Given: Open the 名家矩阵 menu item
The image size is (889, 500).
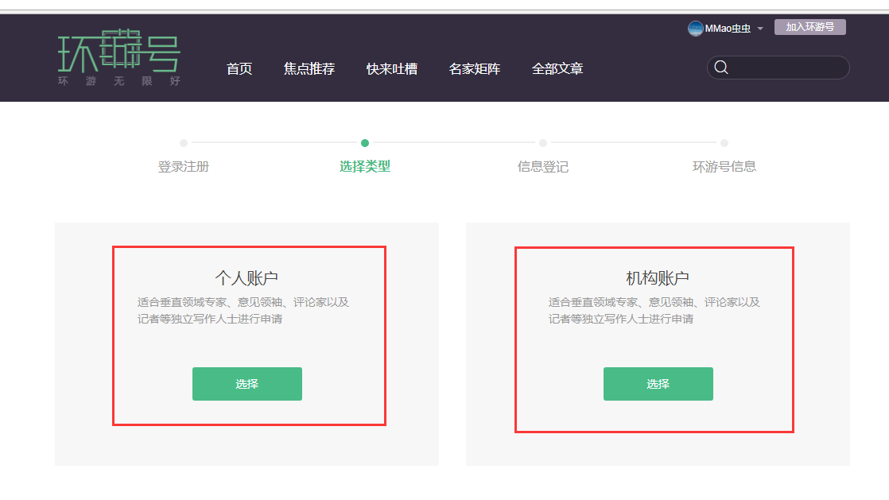Looking at the screenshot, I should click(475, 68).
